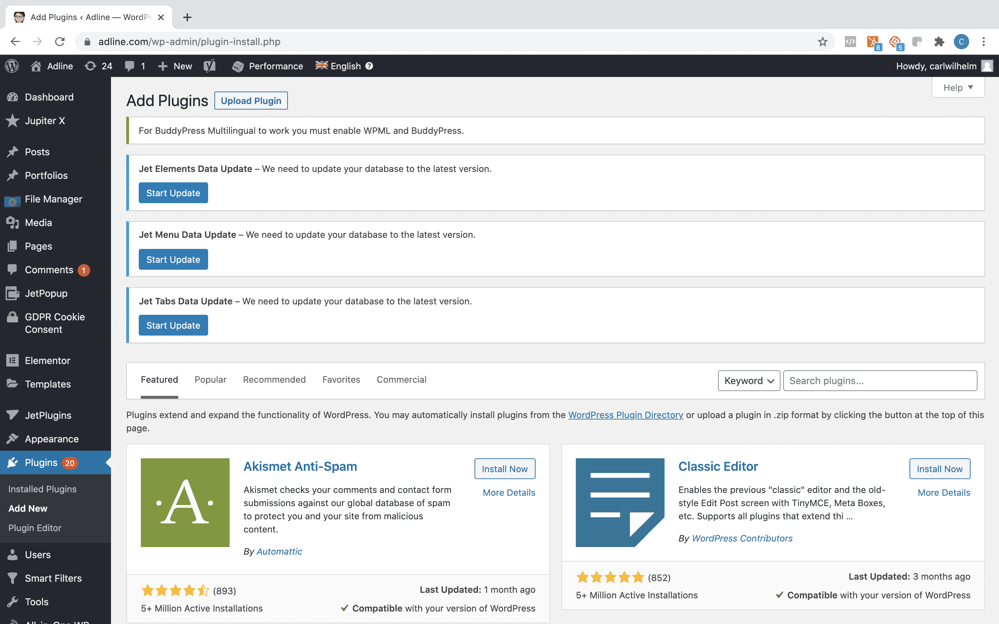The width and height of the screenshot is (999, 624).
Task: Start Update for Jet Elements Data
Action: (173, 193)
